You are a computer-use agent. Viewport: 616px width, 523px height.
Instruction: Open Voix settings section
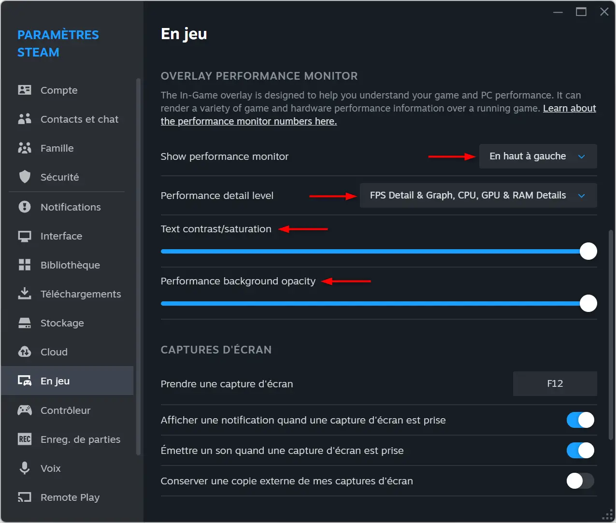(x=67, y=468)
